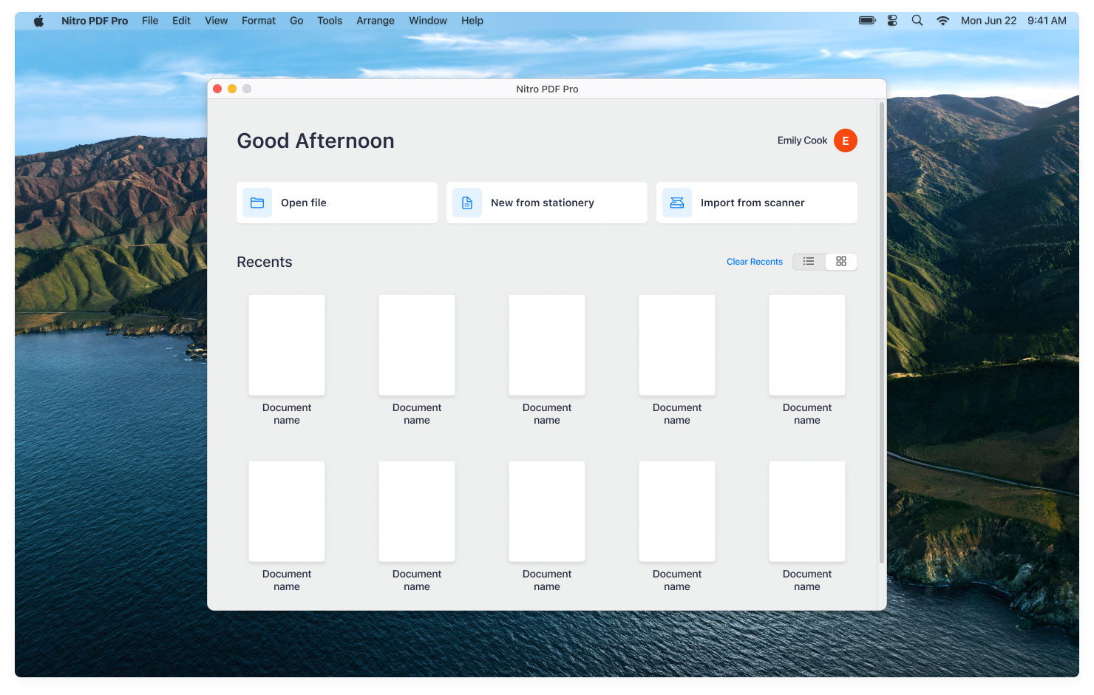Open the Arrange menu
The image size is (1094, 695).
376,21
